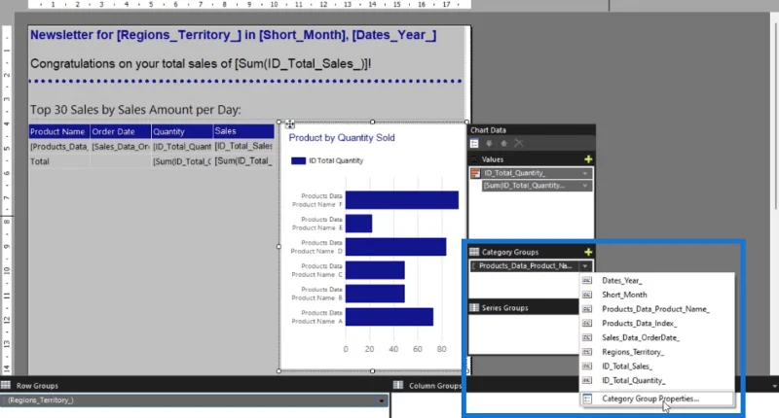The image size is (779, 418).
Task: Click the bar for Product Name F
Action: pos(402,200)
